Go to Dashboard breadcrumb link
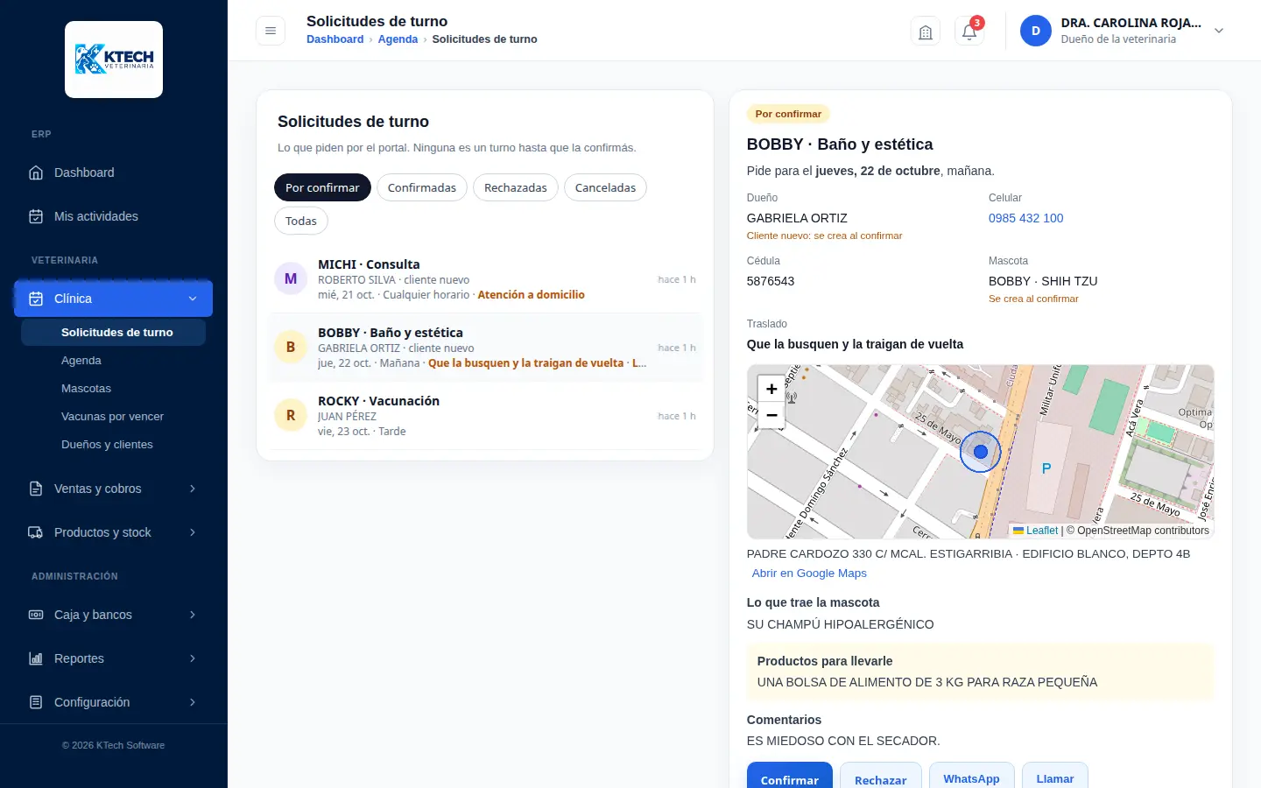This screenshot has width=1261, height=788. click(335, 39)
